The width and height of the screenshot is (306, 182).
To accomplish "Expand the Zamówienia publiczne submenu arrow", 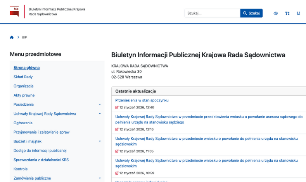I will tap(100, 178).
